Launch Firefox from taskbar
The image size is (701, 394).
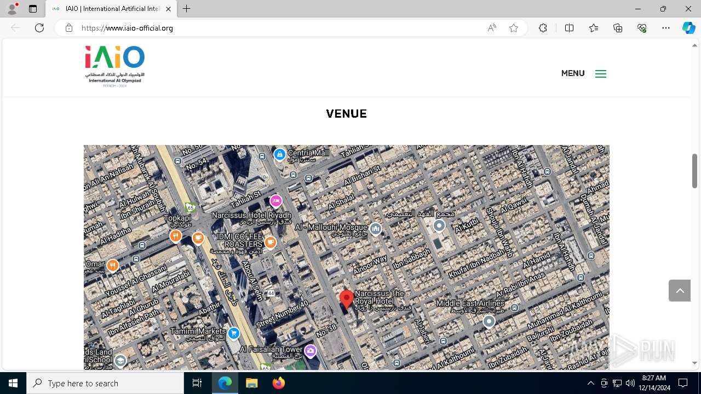click(279, 383)
